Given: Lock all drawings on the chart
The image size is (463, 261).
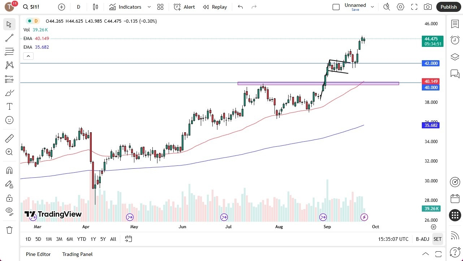Looking at the screenshot, I should (x=9, y=198).
